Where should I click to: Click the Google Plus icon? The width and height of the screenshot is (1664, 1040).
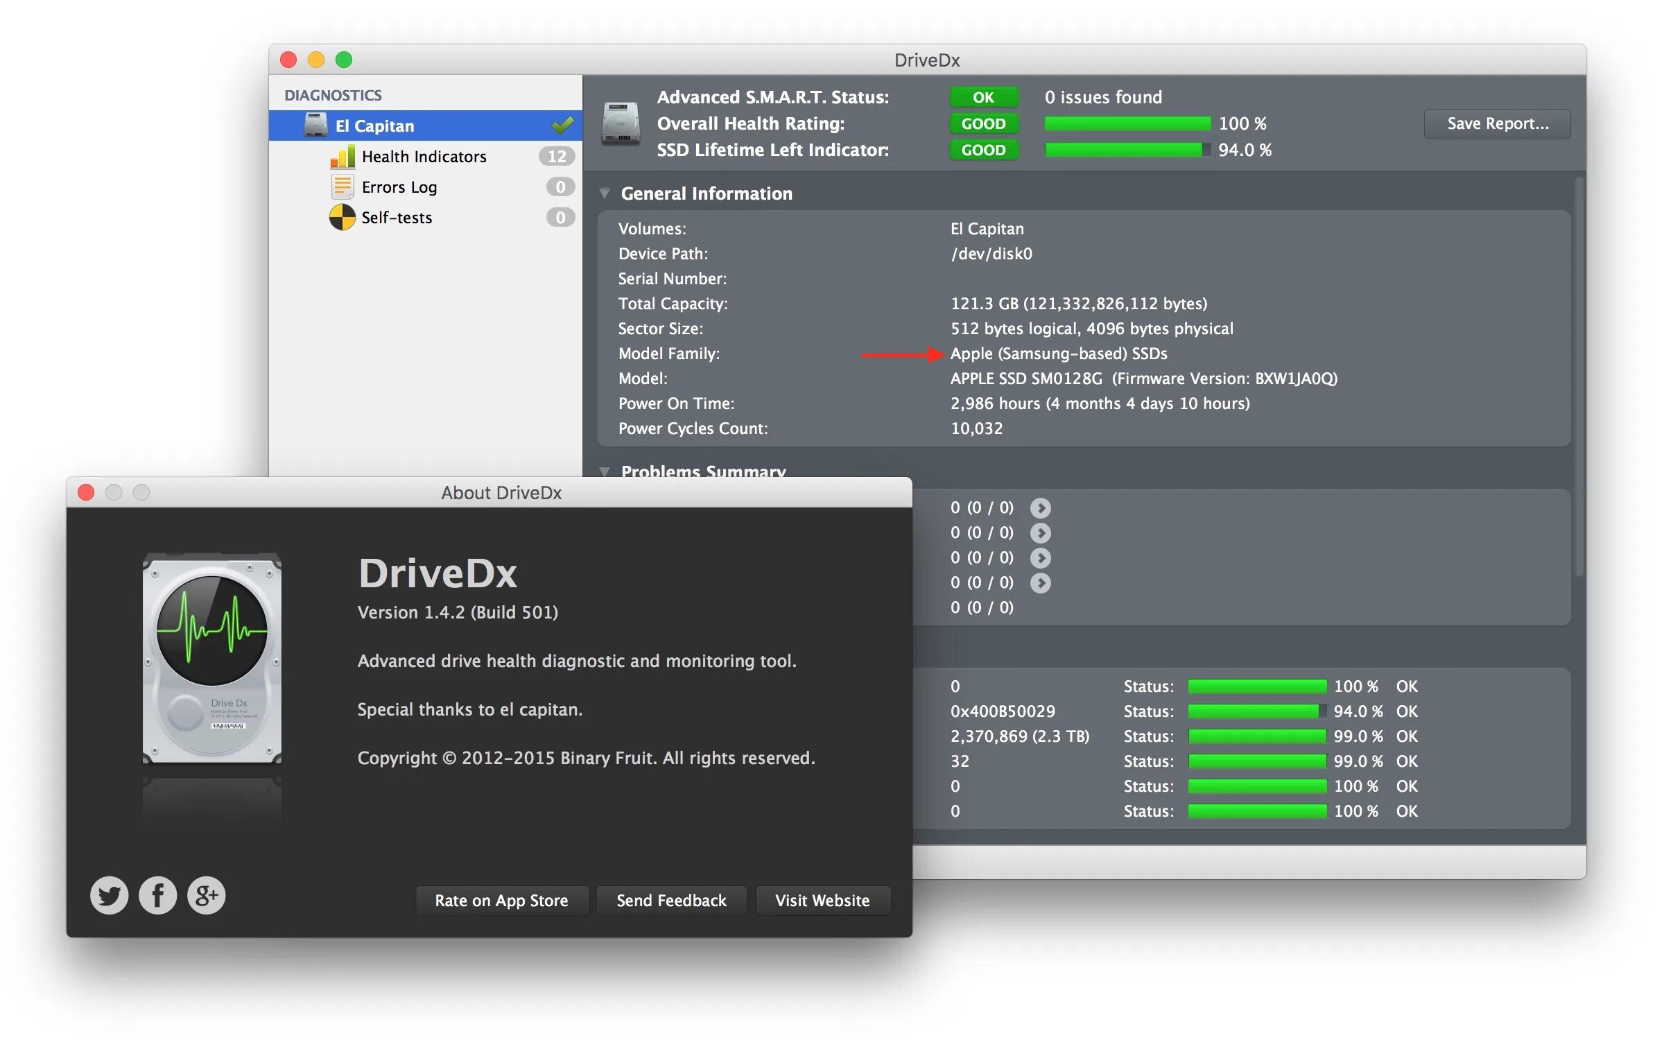pos(207,895)
